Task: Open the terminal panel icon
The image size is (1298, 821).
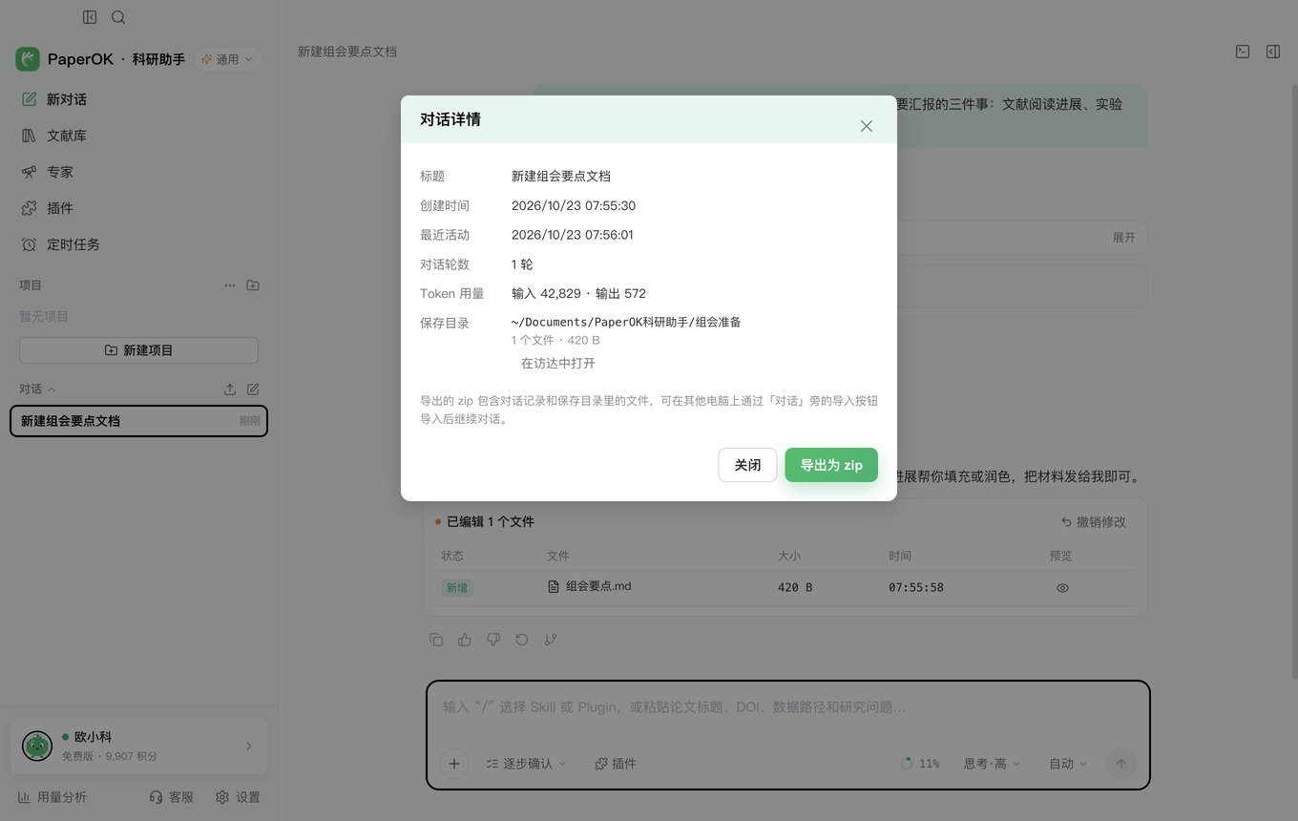Action: click(1243, 52)
